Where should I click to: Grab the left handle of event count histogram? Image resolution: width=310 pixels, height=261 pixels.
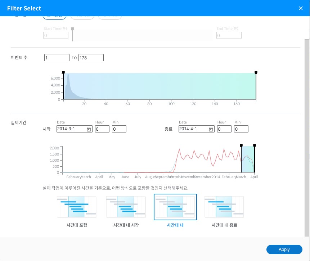(x=63, y=73)
